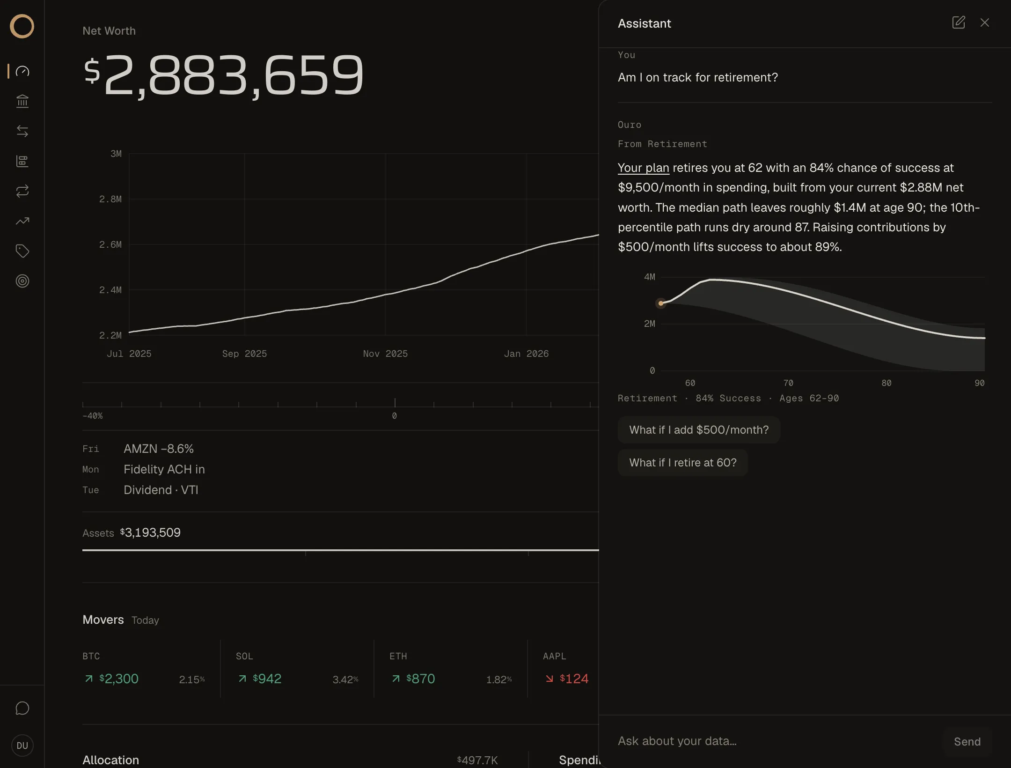Viewport: 1011px width, 768px height.
Task: Select the BTC $2,300 mover value
Action: pos(119,679)
